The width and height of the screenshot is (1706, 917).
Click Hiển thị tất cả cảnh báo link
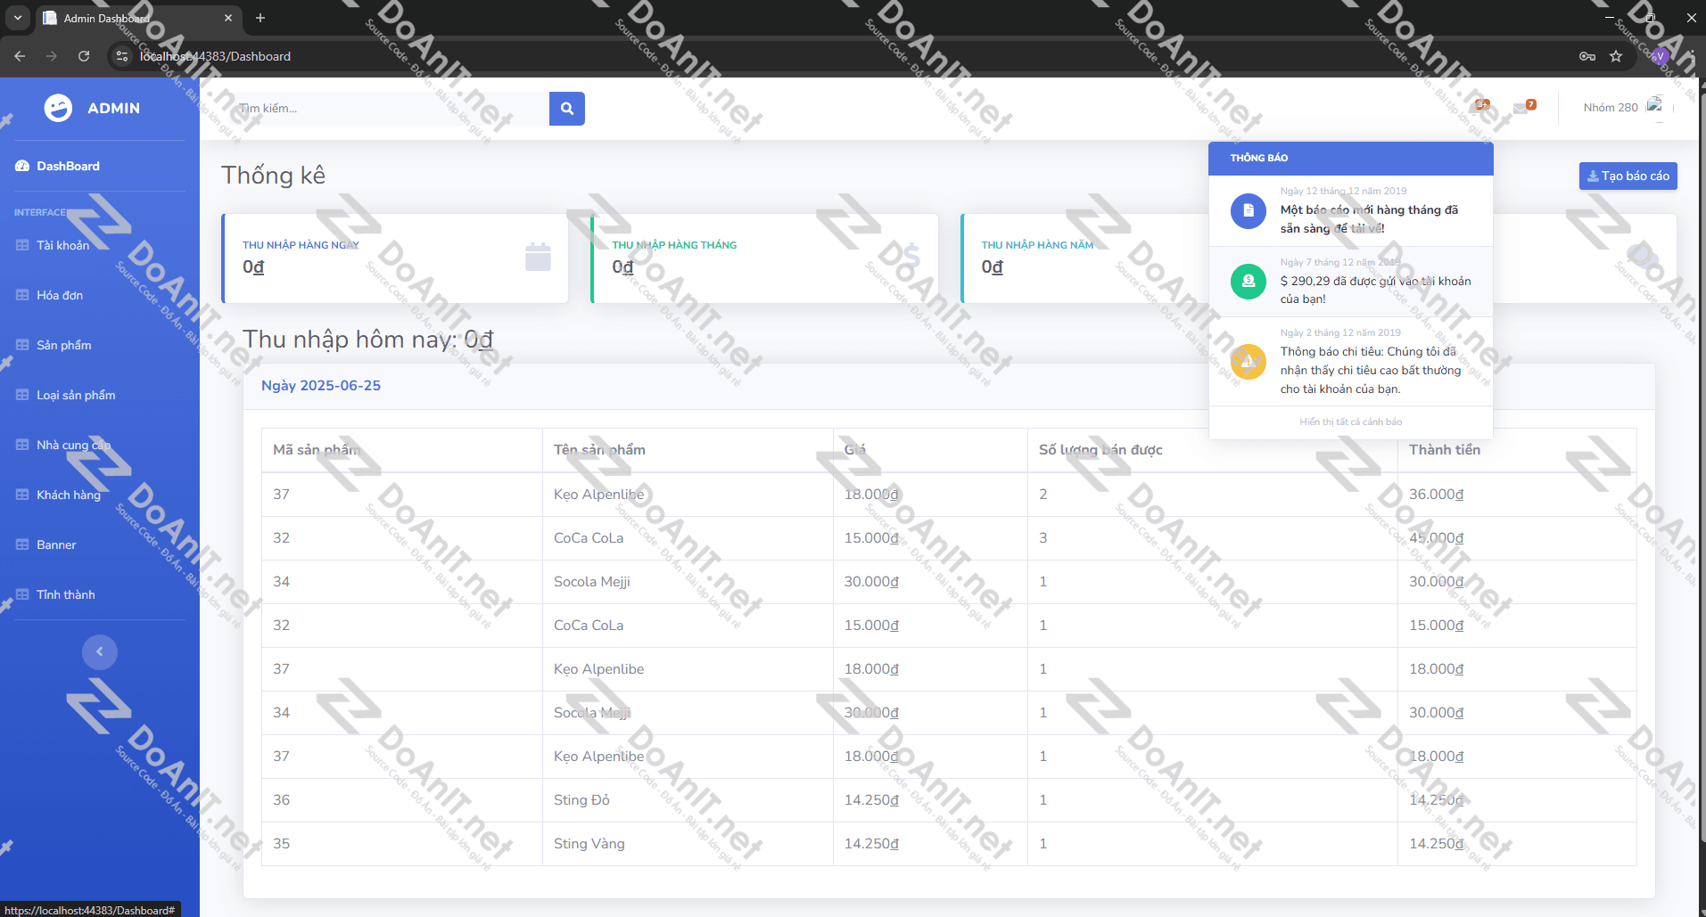[x=1350, y=422]
